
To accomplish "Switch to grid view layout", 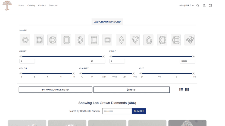I will click(x=187, y=89).
